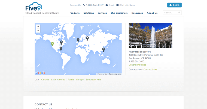This screenshot has height=109, width=207.
Task: Expand the Our Customers menu
Action: [119, 13]
